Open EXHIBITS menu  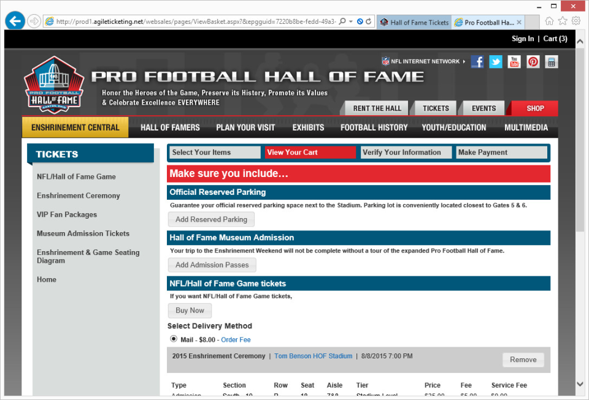coord(308,127)
